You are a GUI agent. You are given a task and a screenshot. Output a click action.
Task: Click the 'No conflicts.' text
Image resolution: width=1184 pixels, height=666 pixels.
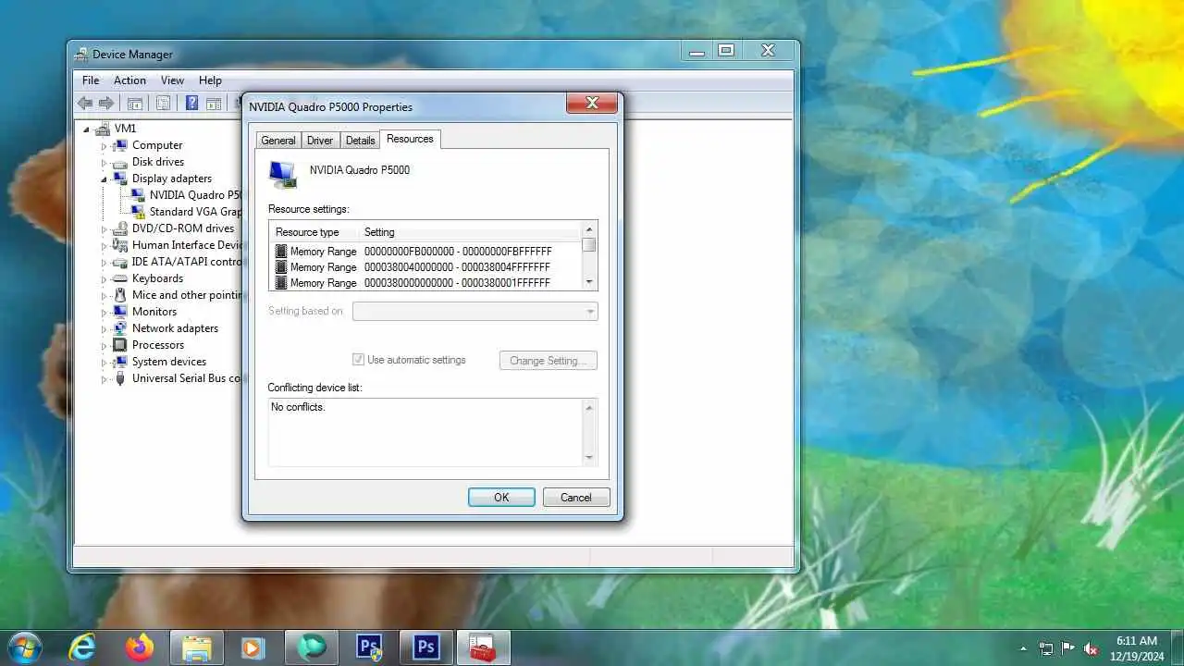tap(298, 407)
